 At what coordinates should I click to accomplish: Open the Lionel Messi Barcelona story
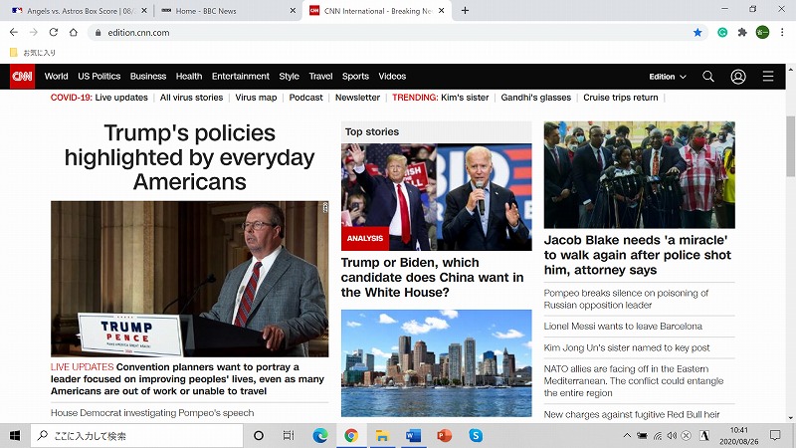coord(623,327)
